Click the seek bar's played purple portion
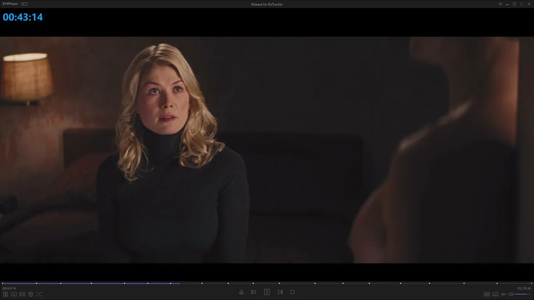The width and height of the screenshot is (534, 300). [x=91, y=283]
